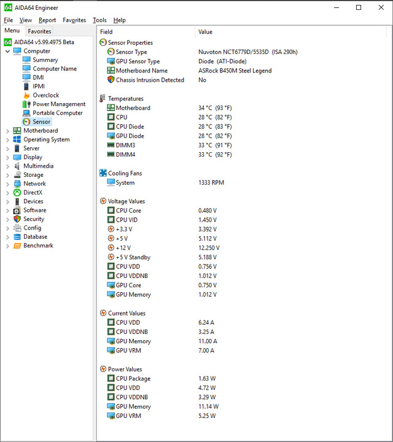Expand the Motherboard tree node
Viewport: 393px width, 442px height.
[x=7, y=131]
